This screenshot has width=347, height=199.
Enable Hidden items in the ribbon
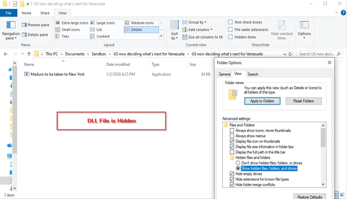[231, 37]
